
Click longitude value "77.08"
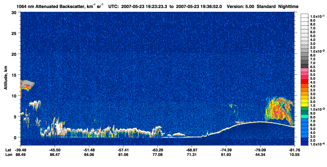(157, 154)
